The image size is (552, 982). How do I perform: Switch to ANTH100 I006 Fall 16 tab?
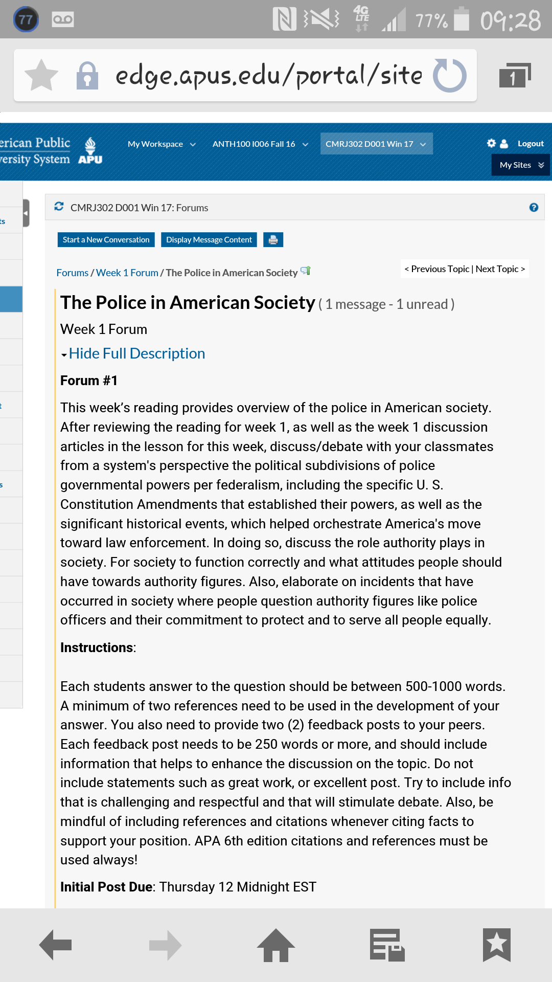click(x=260, y=144)
